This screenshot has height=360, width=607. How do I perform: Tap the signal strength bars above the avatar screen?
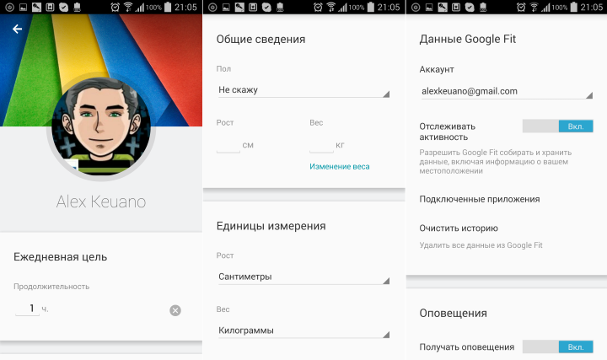point(140,7)
